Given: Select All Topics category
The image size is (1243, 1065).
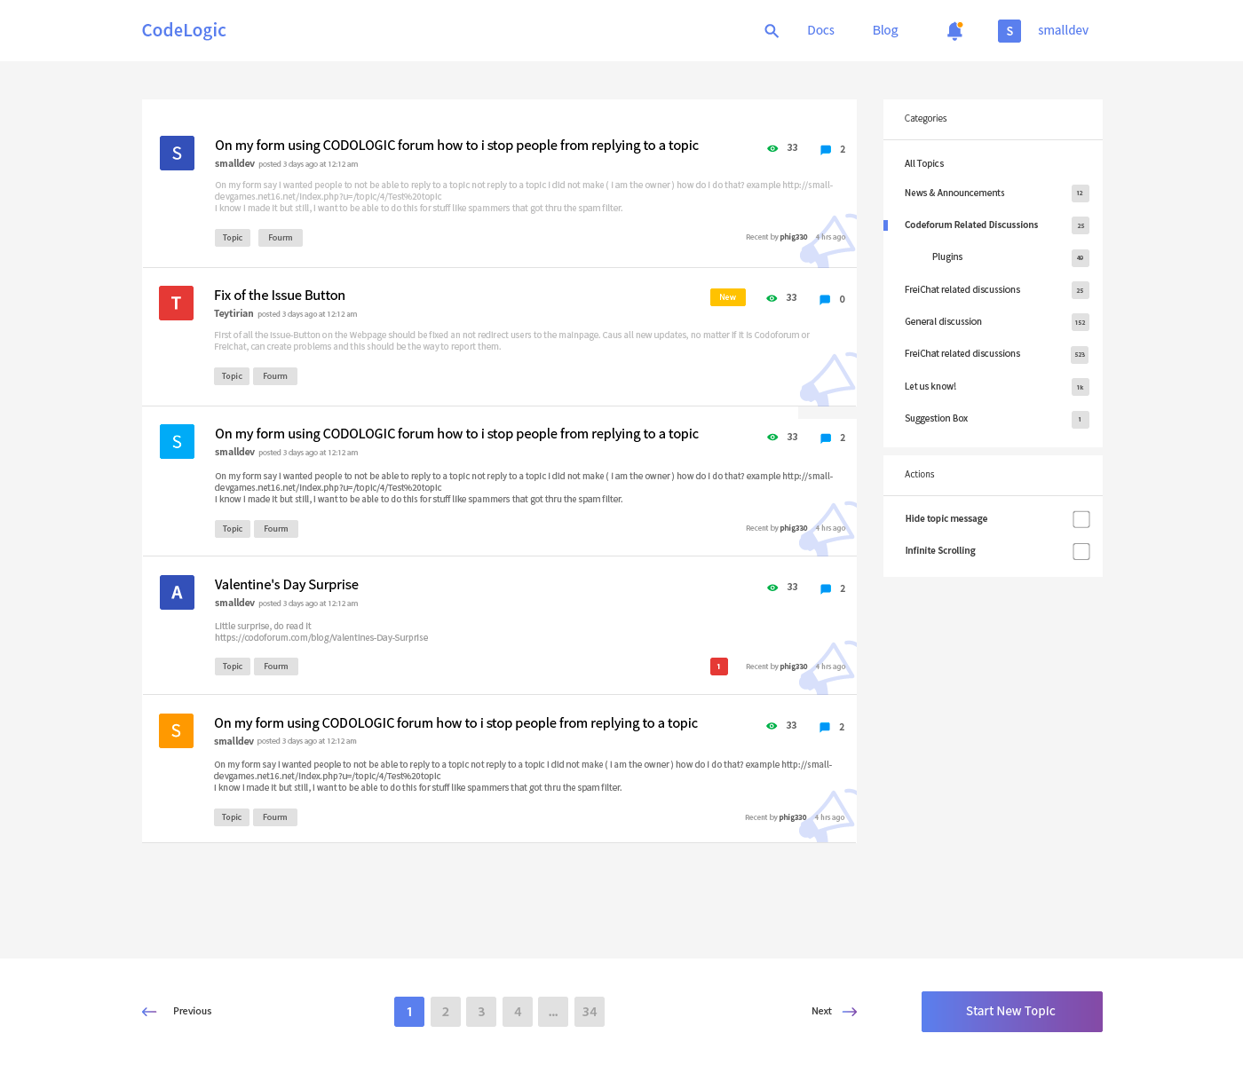Looking at the screenshot, I should [x=924, y=163].
